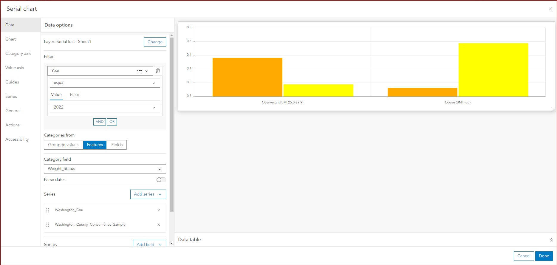Delete the Year filter with trash icon
557x265 pixels.
[158, 71]
